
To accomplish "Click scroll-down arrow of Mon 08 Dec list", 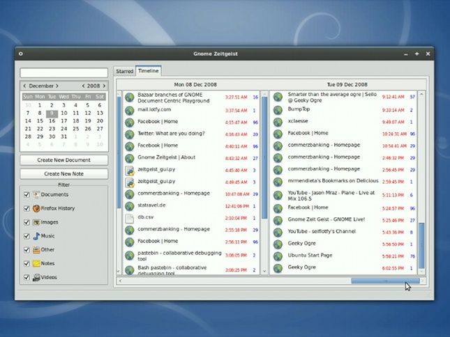I will pos(264,271).
